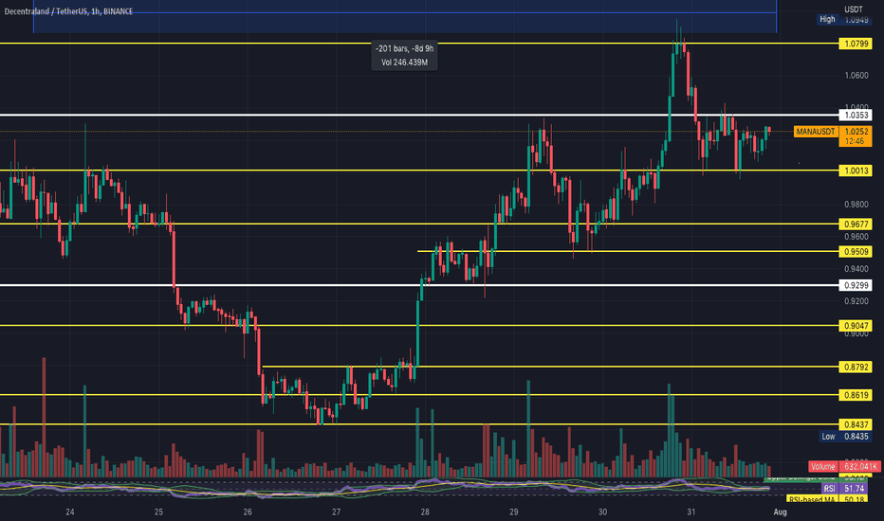Click the 0.9400 price axis value
Image resolution: width=884 pixels, height=521 pixels.
pyautogui.click(x=856, y=269)
